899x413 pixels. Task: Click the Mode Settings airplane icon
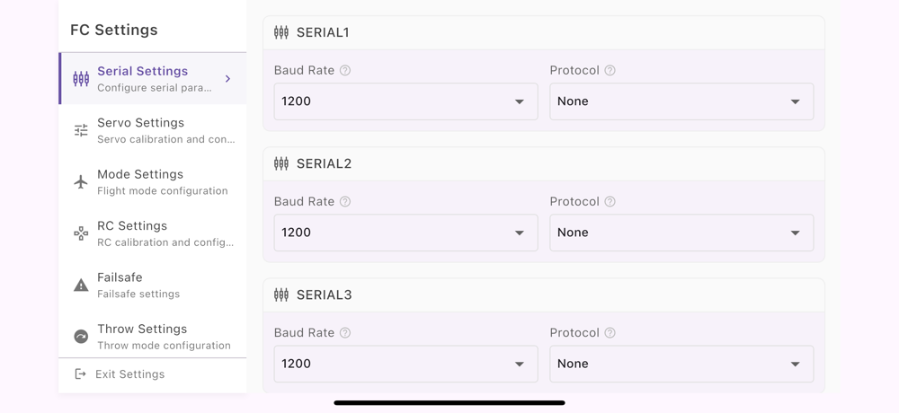pos(81,182)
